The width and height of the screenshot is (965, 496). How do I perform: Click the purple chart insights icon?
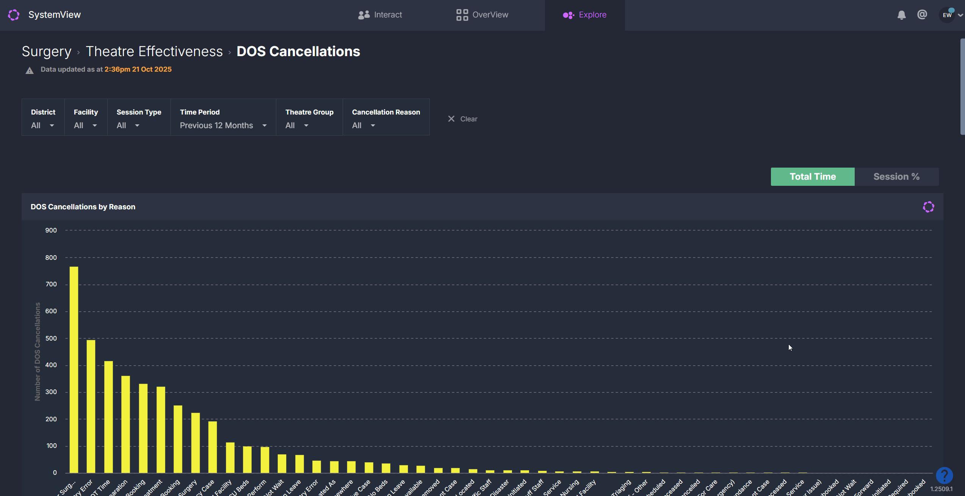coord(928,207)
